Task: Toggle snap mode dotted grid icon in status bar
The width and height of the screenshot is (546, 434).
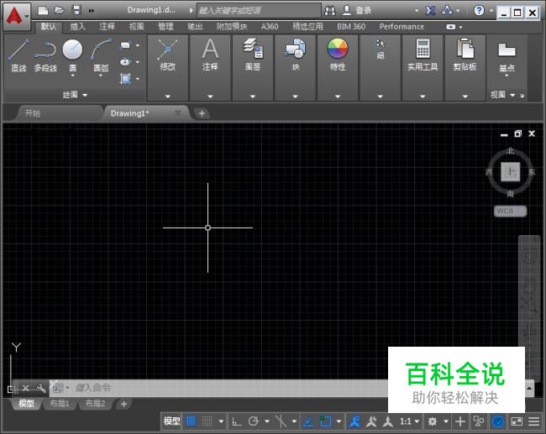Action: click(207, 421)
